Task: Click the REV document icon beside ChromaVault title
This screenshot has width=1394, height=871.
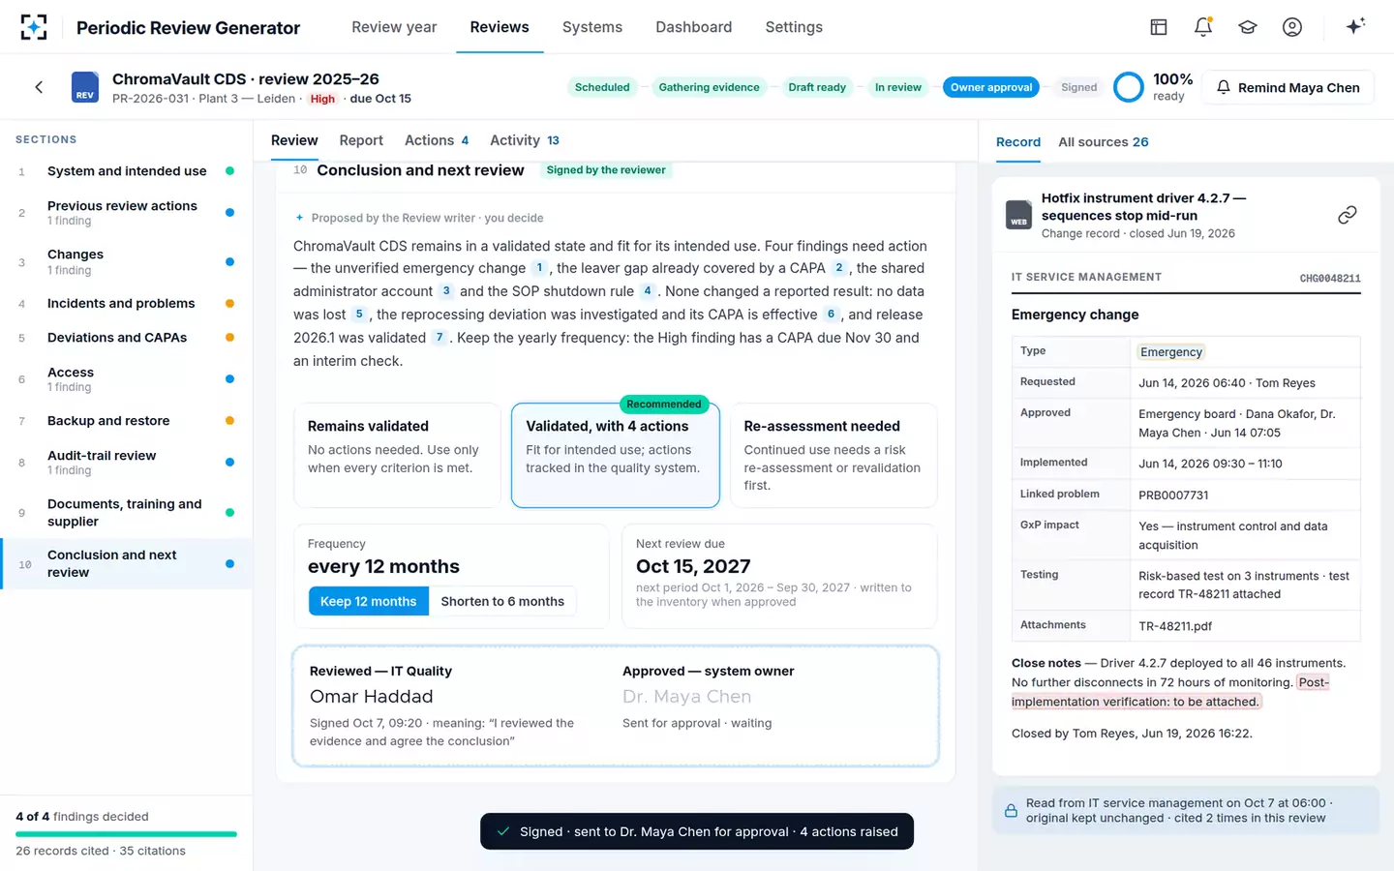Action: click(85, 87)
